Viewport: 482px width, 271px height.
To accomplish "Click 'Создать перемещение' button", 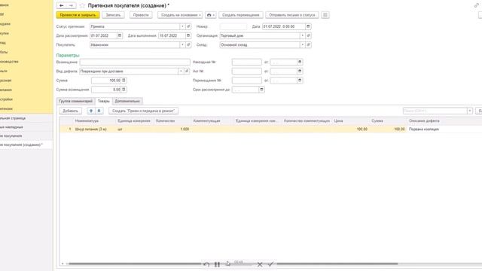I will coord(241,15).
